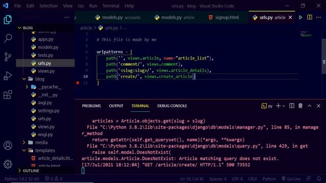Change Spaces: 4 indentation setting

218,178
